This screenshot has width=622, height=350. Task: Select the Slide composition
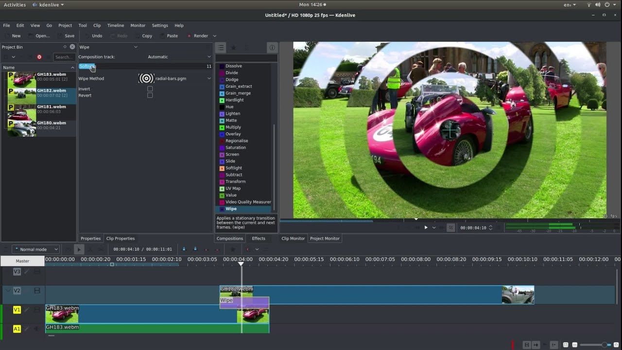coord(230,161)
